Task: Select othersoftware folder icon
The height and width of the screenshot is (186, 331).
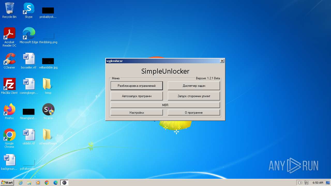Action: [x=48, y=137]
